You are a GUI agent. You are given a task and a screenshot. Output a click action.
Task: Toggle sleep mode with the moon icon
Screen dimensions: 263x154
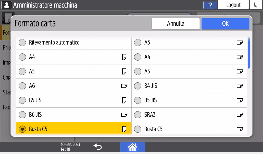point(256,5)
